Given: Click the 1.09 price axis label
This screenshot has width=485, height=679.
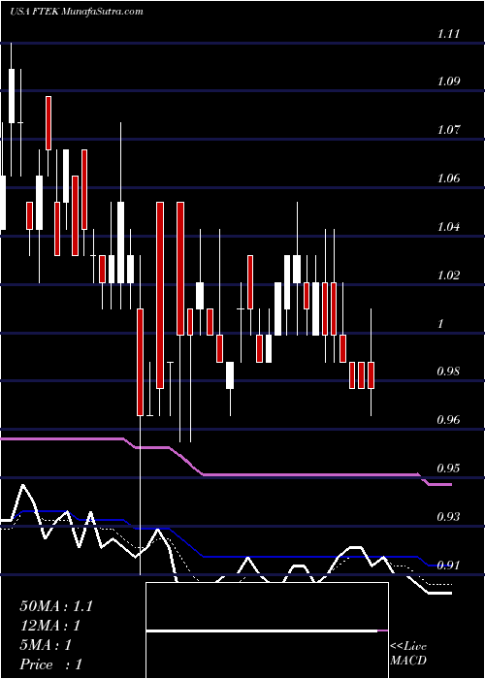Looking at the screenshot, I should (448, 81).
